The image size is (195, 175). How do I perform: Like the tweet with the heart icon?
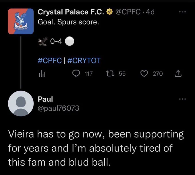144,74
